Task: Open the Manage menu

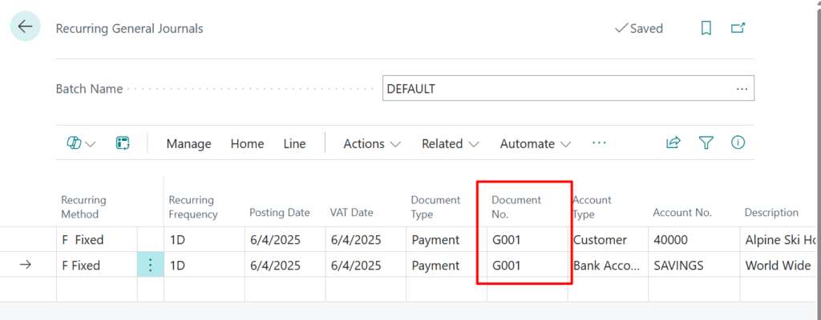Action: pyautogui.click(x=188, y=144)
